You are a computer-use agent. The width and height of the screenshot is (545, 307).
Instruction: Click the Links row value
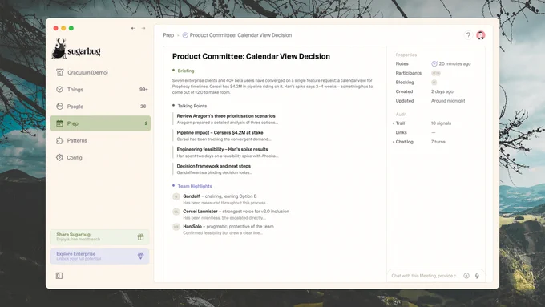pos(434,132)
